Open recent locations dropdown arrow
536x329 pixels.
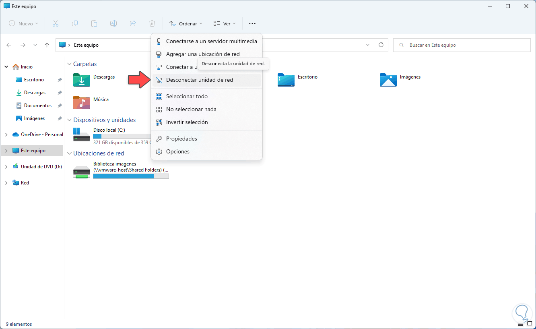(x=35, y=45)
